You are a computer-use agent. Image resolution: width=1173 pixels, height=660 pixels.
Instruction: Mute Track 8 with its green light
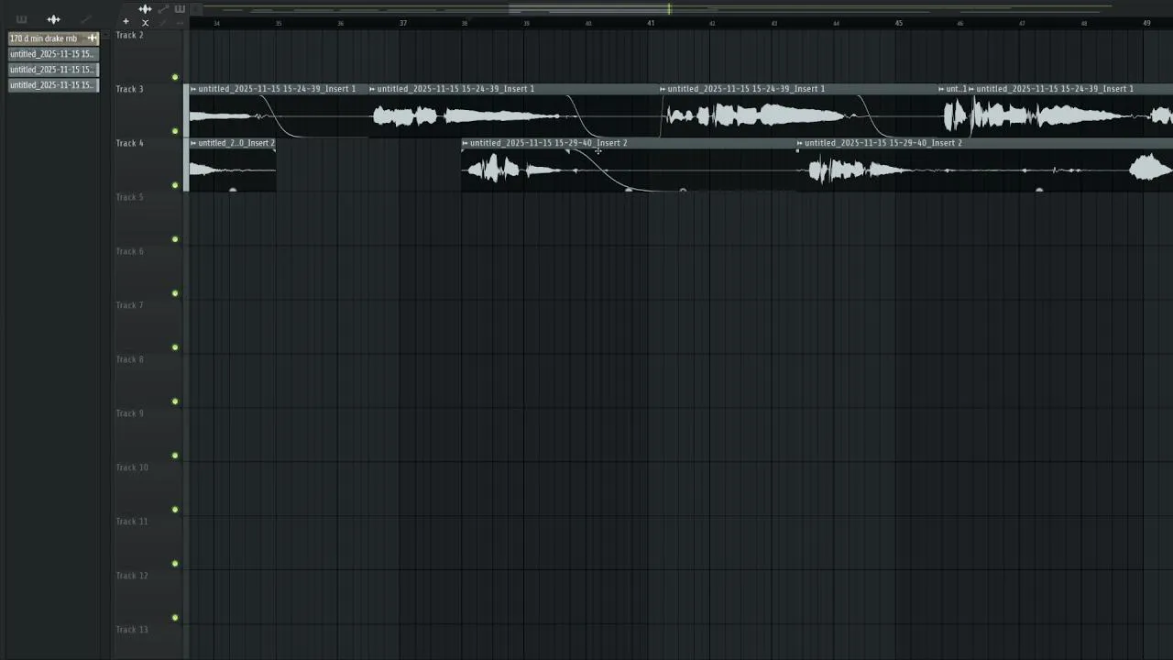click(175, 401)
